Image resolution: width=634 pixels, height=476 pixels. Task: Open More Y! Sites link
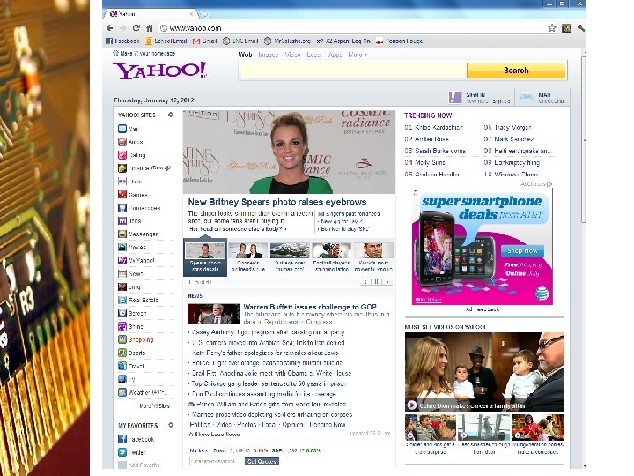click(154, 405)
